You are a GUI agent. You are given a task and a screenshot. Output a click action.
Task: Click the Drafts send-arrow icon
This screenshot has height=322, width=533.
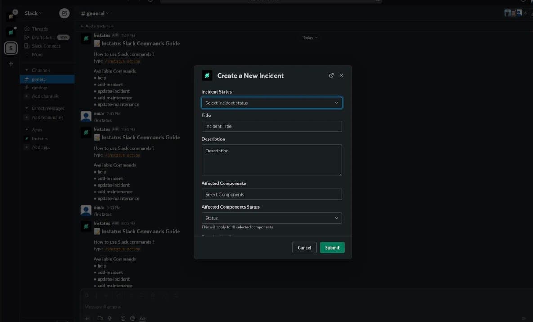point(27,37)
